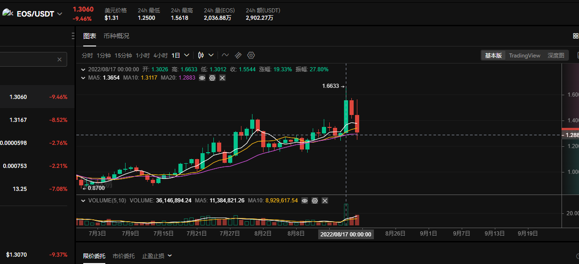Viewport: 579px width, 264px height.
Task: Collapse the MA5 indicator legend row
Action: click(83, 78)
